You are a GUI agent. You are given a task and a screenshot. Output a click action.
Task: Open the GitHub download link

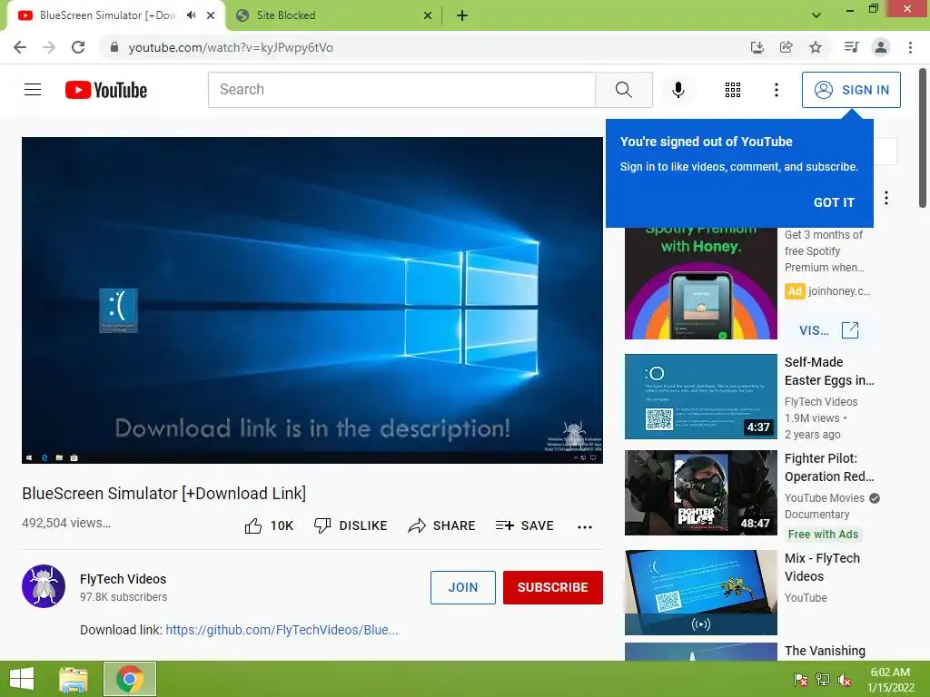tap(282, 630)
